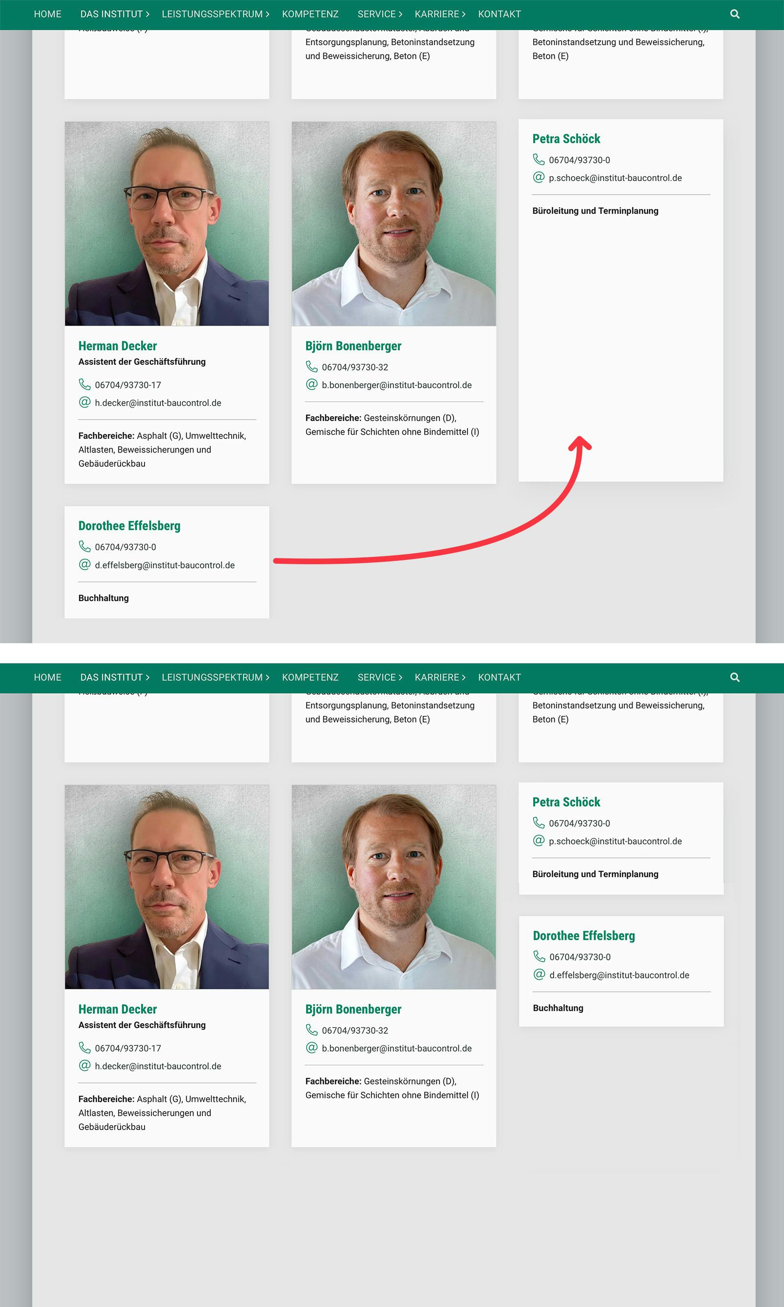Expand LEISTUNGSSPEKTRUM dropdown in the lower navbar
Image resolution: width=784 pixels, height=1307 pixels.
tap(216, 678)
